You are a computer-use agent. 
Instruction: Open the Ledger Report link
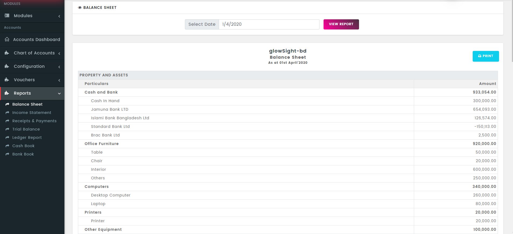(27, 138)
